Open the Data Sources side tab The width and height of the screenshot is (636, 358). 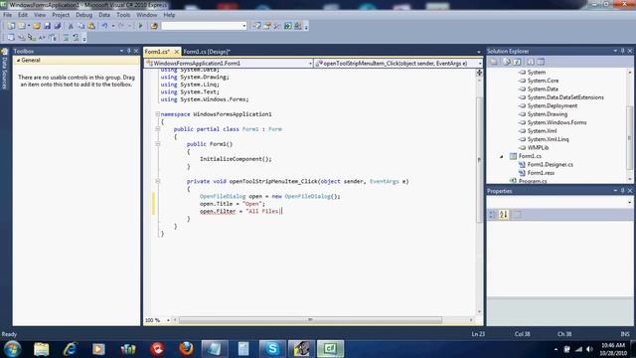(4, 69)
